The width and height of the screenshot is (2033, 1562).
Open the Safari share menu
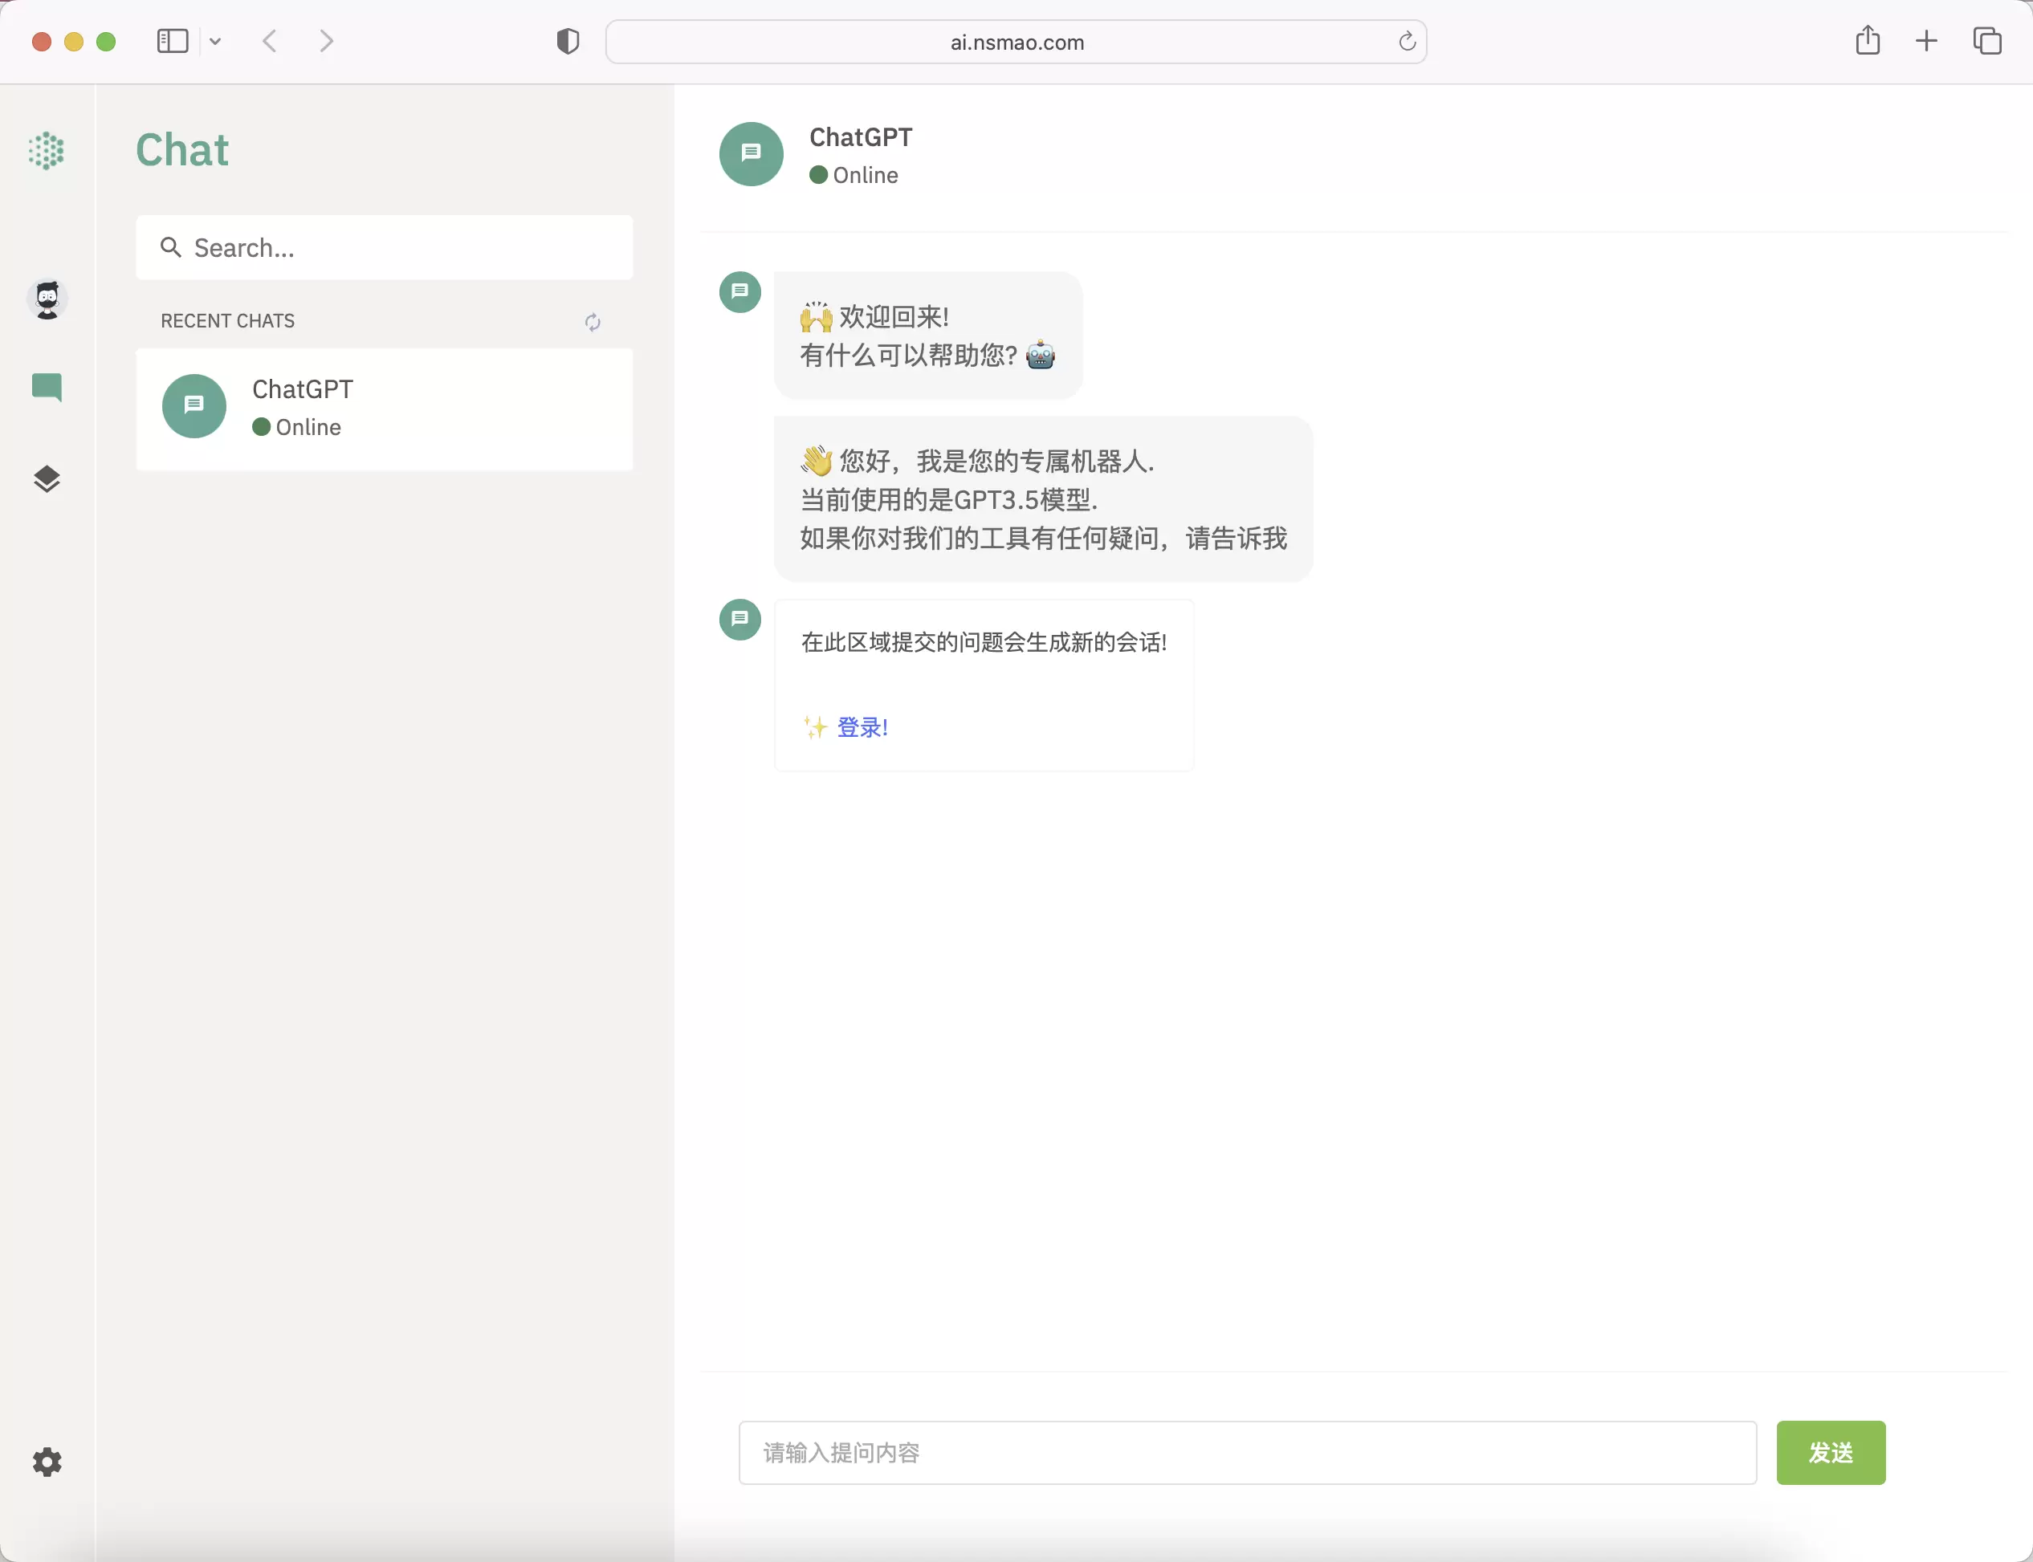coord(1868,41)
